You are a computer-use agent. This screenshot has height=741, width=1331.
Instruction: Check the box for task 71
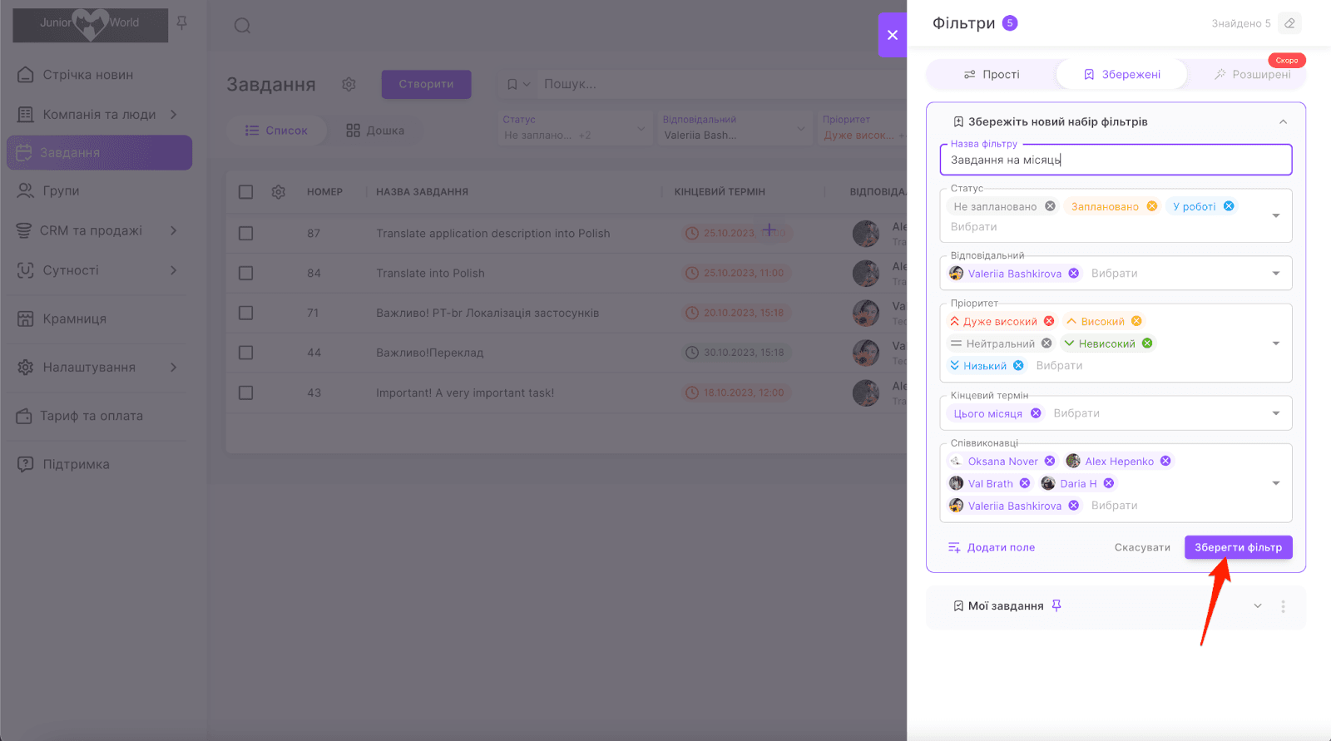[x=245, y=313]
